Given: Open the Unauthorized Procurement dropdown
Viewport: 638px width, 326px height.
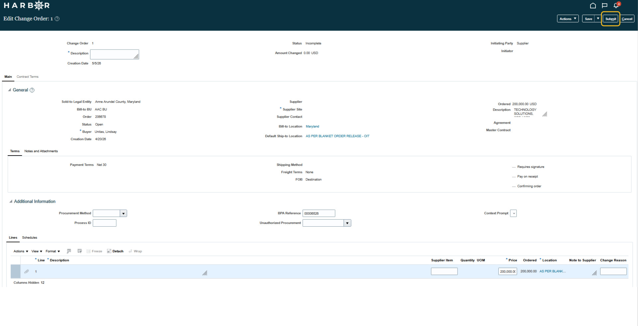Looking at the screenshot, I should (x=347, y=223).
